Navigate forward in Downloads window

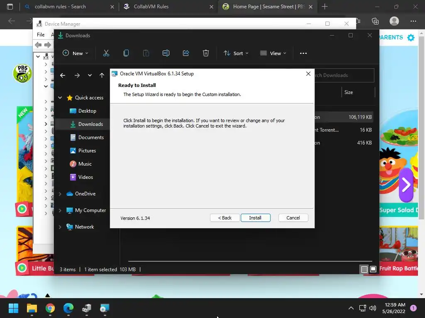[x=77, y=75]
